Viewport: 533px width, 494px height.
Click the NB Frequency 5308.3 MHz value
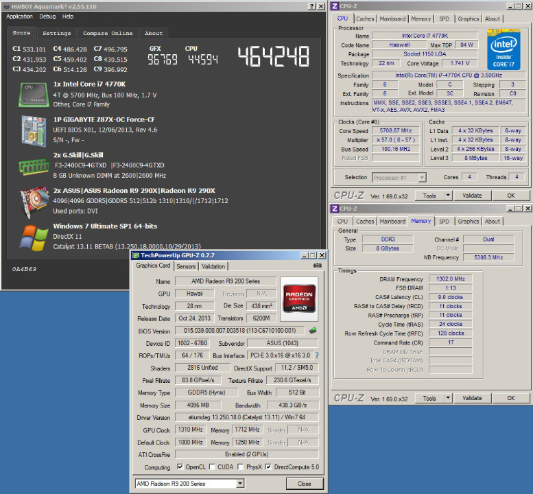(488, 257)
